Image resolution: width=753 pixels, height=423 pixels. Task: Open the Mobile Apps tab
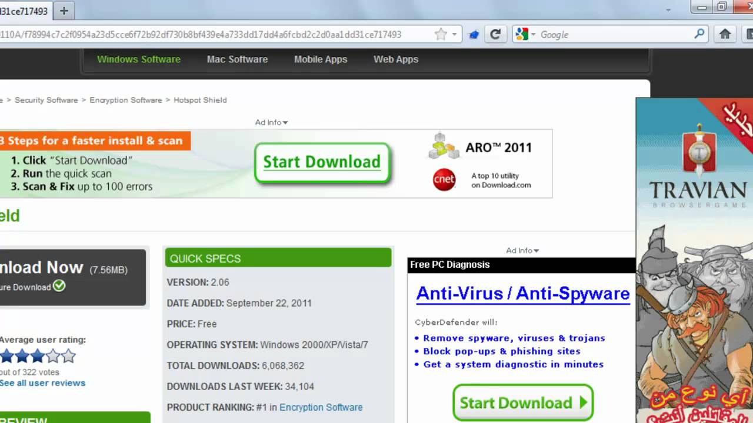321,59
